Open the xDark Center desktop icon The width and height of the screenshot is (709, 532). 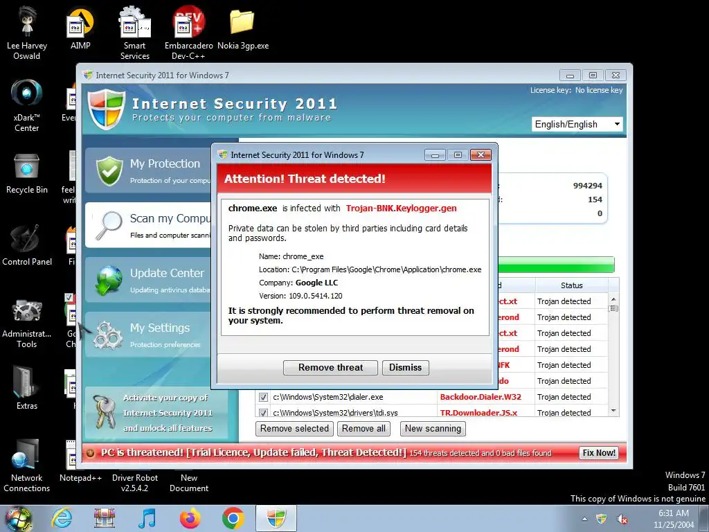[x=27, y=105]
